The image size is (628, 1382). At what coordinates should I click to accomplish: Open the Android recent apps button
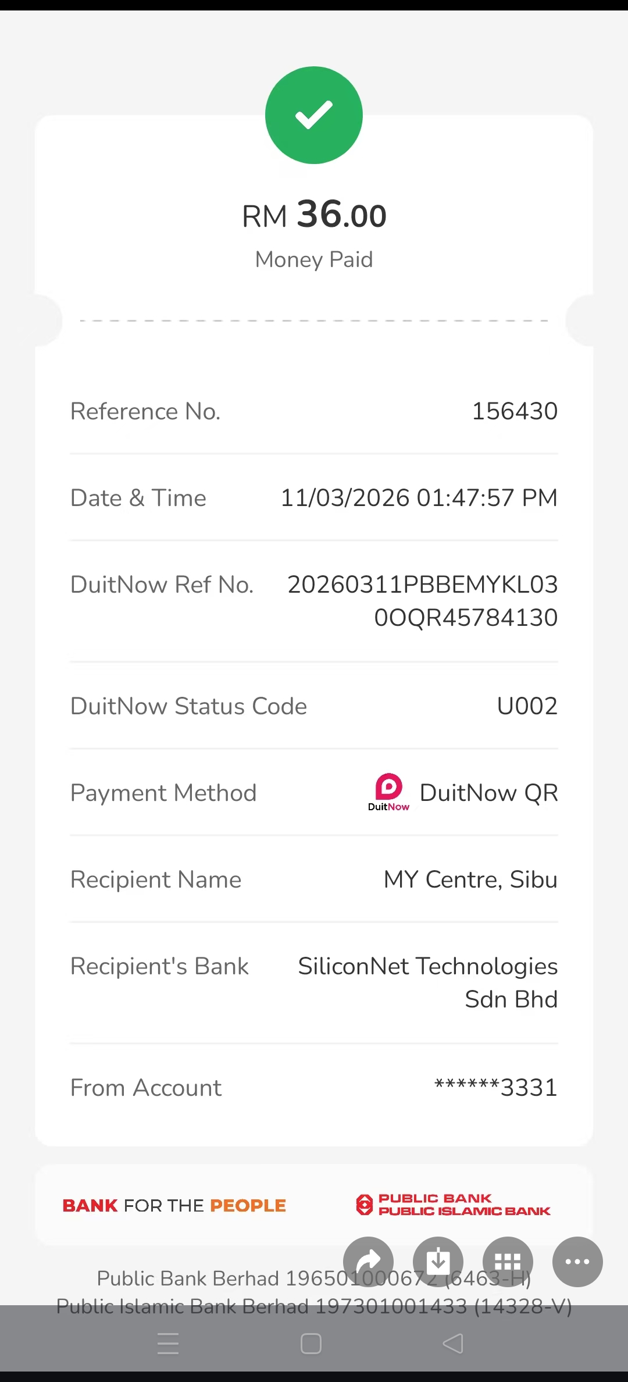[168, 1343]
